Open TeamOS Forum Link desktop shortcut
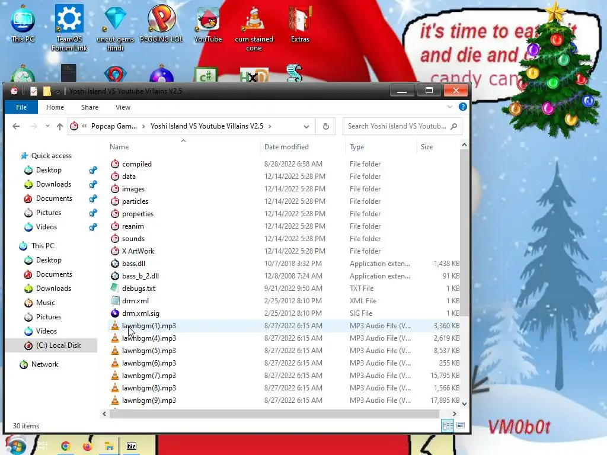Image resolution: width=607 pixels, height=455 pixels. click(69, 28)
